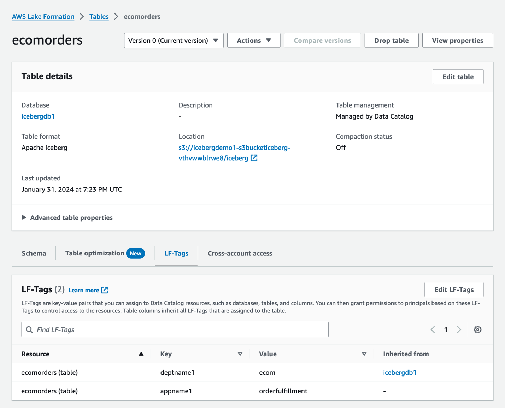Screen dimensions: 505x408
Task: Go to Tables breadcrumb link
Action: 99,17
